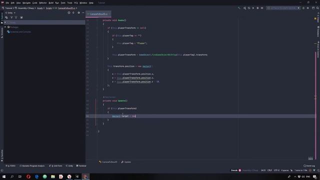
Task: Open the File menu
Action: [7, 3]
